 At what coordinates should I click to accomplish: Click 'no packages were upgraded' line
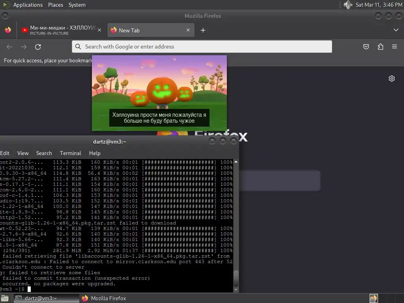pos(59,284)
